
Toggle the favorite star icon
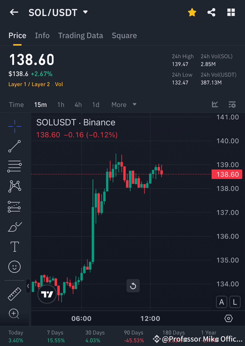[x=192, y=12]
